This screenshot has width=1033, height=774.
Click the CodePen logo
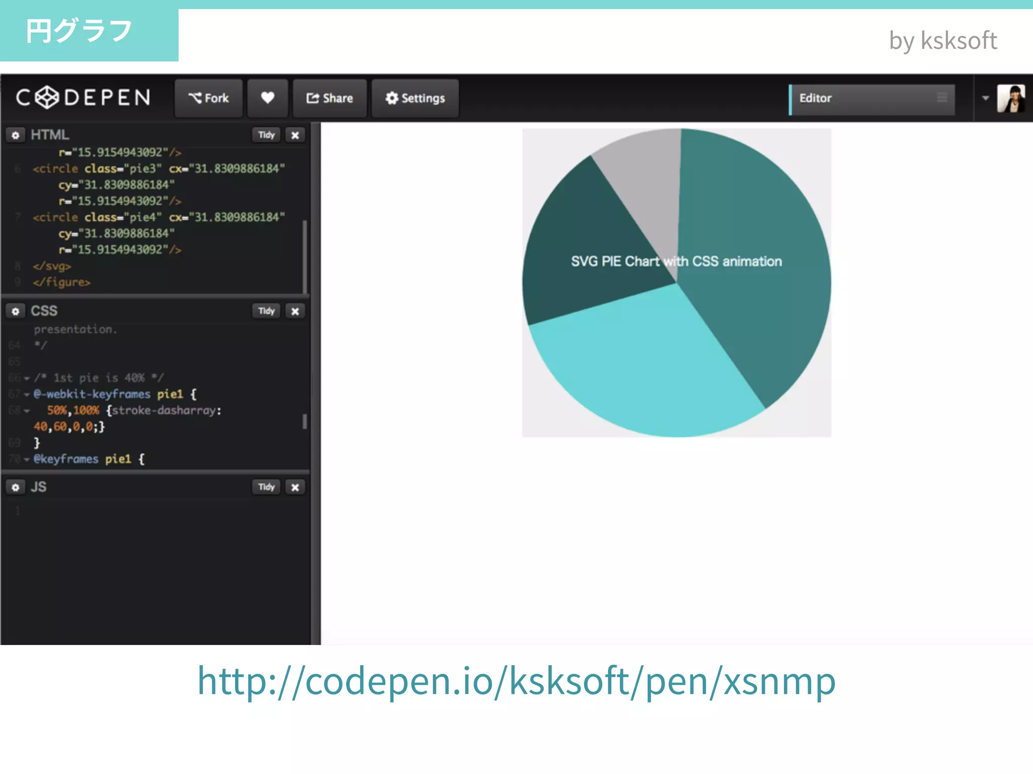tap(83, 97)
